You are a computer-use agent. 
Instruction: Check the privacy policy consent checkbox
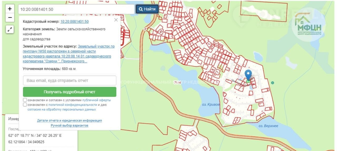[x=25, y=105]
